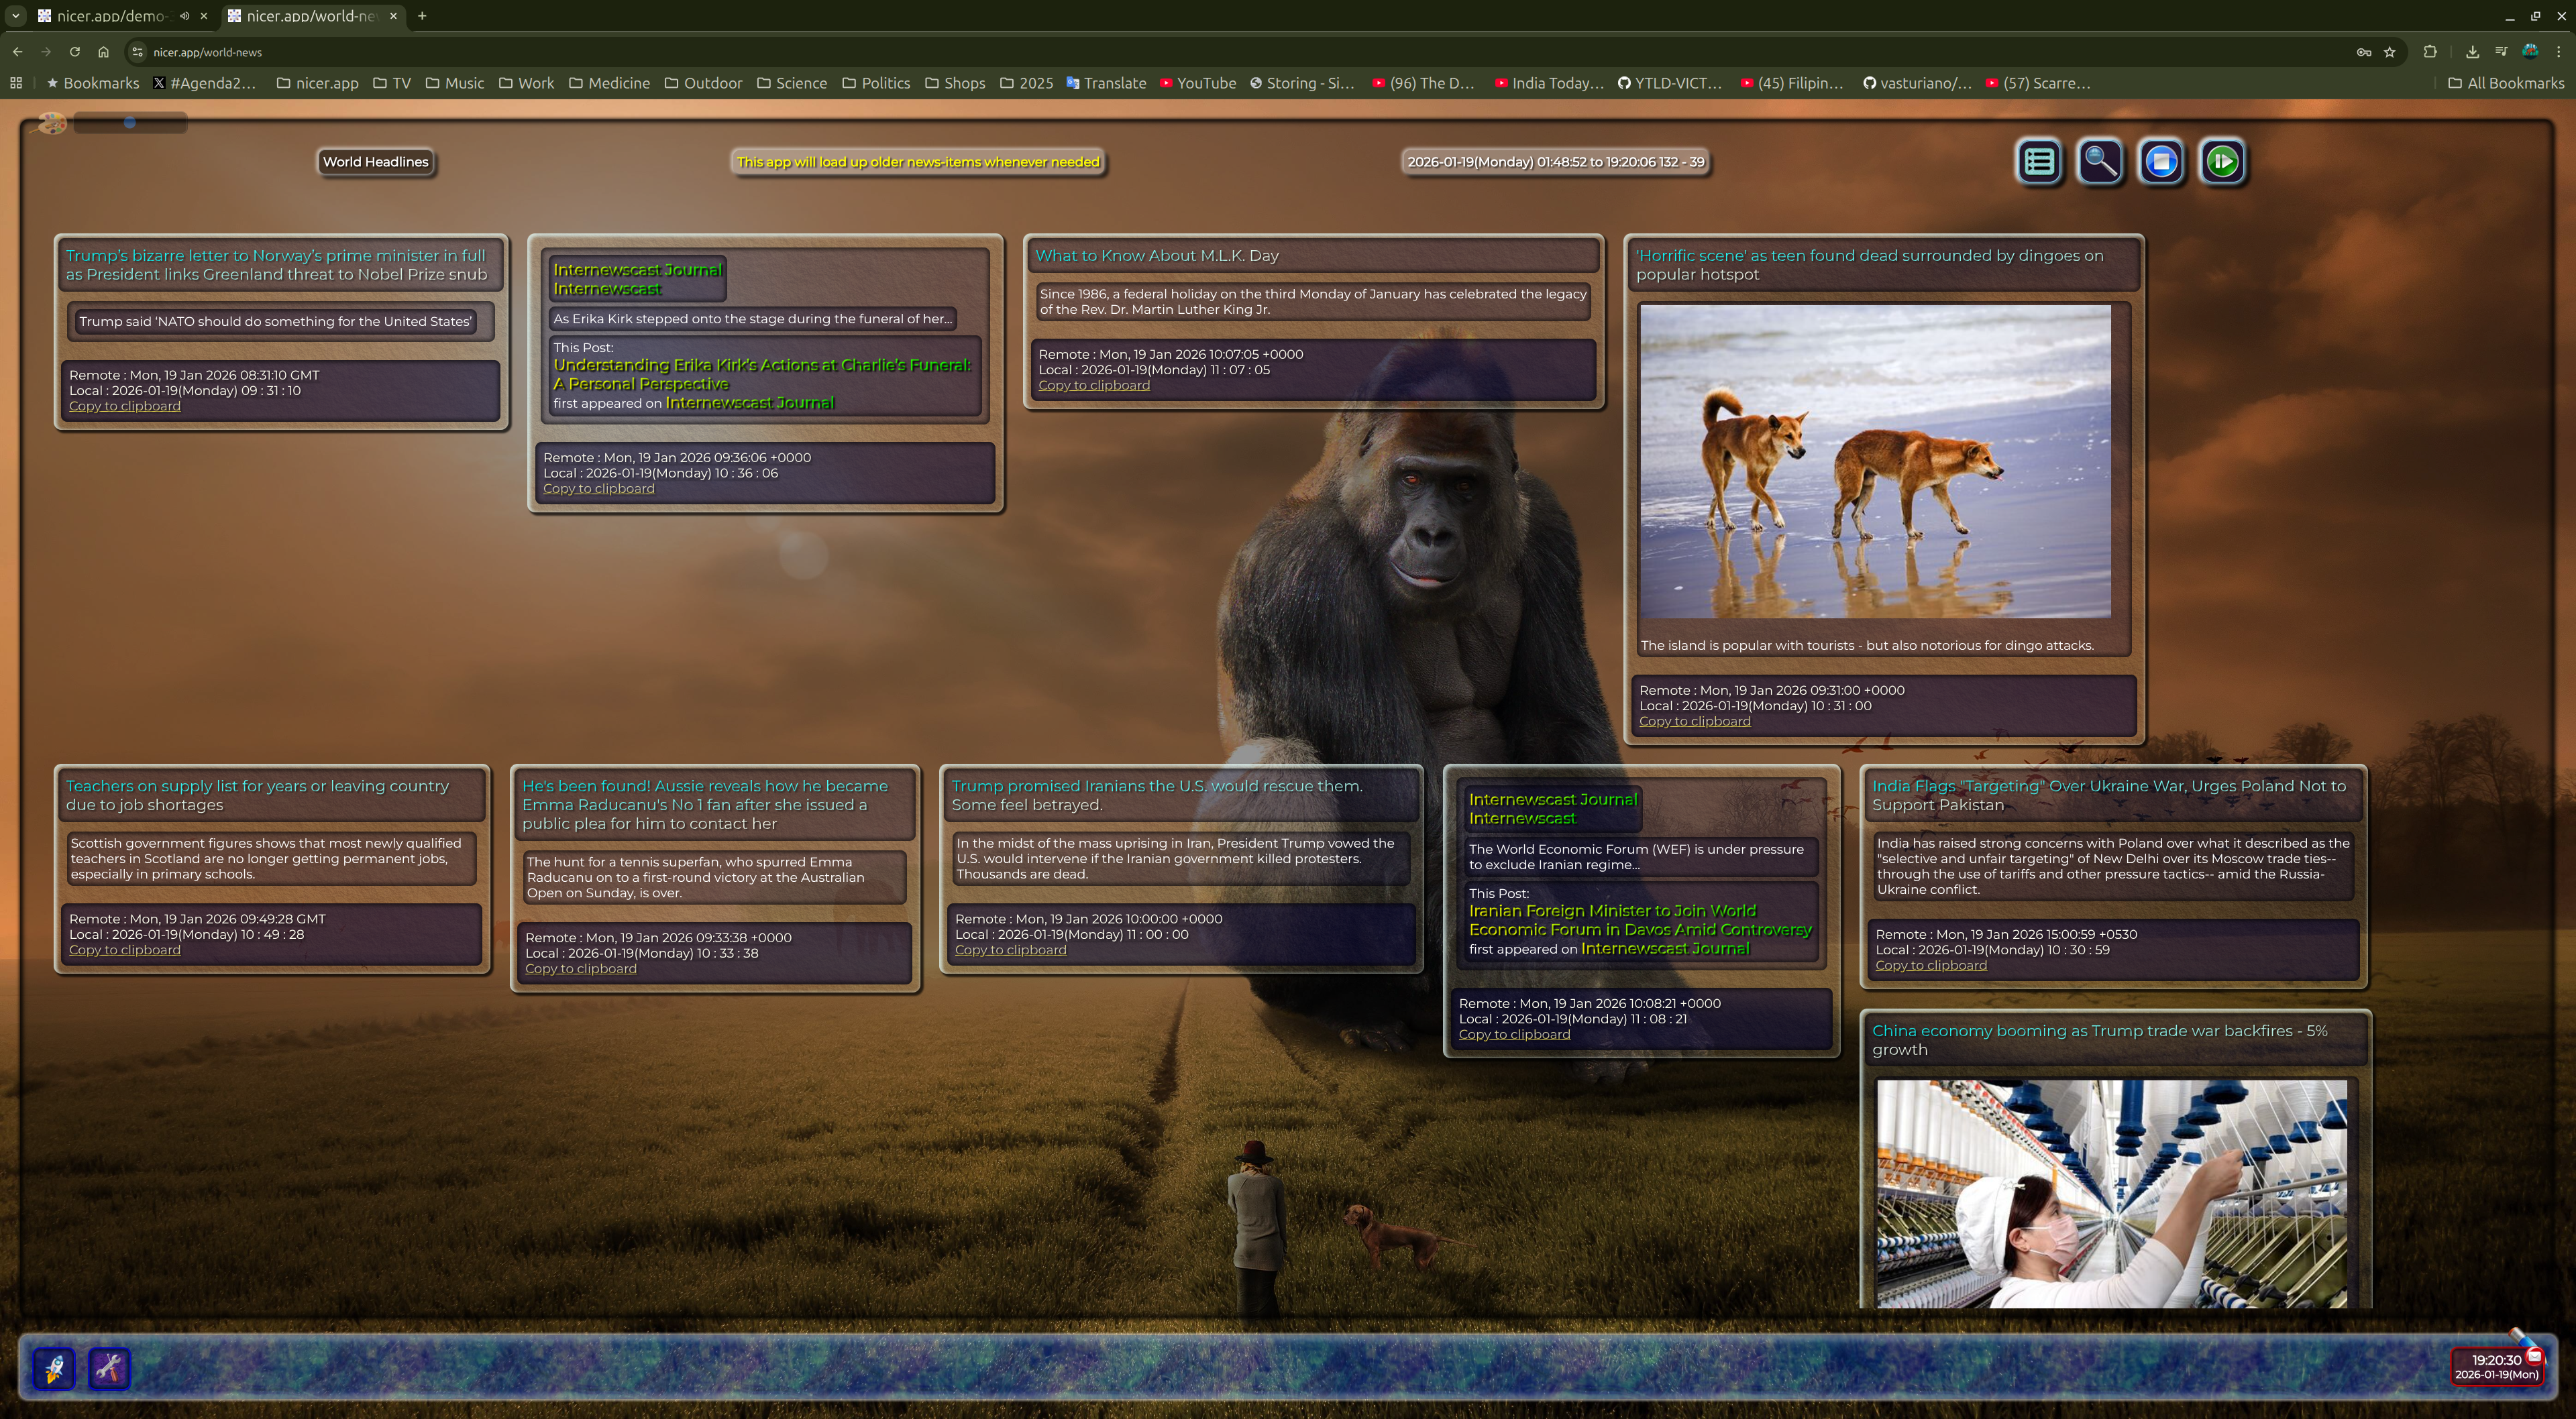Click the magnifying glass search icon
Image resolution: width=2576 pixels, height=1419 pixels.
click(x=2100, y=161)
